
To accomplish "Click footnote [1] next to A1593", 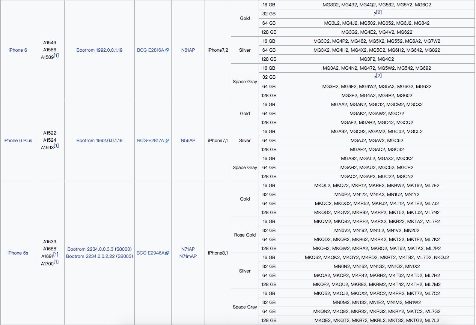I will point(56,146).
